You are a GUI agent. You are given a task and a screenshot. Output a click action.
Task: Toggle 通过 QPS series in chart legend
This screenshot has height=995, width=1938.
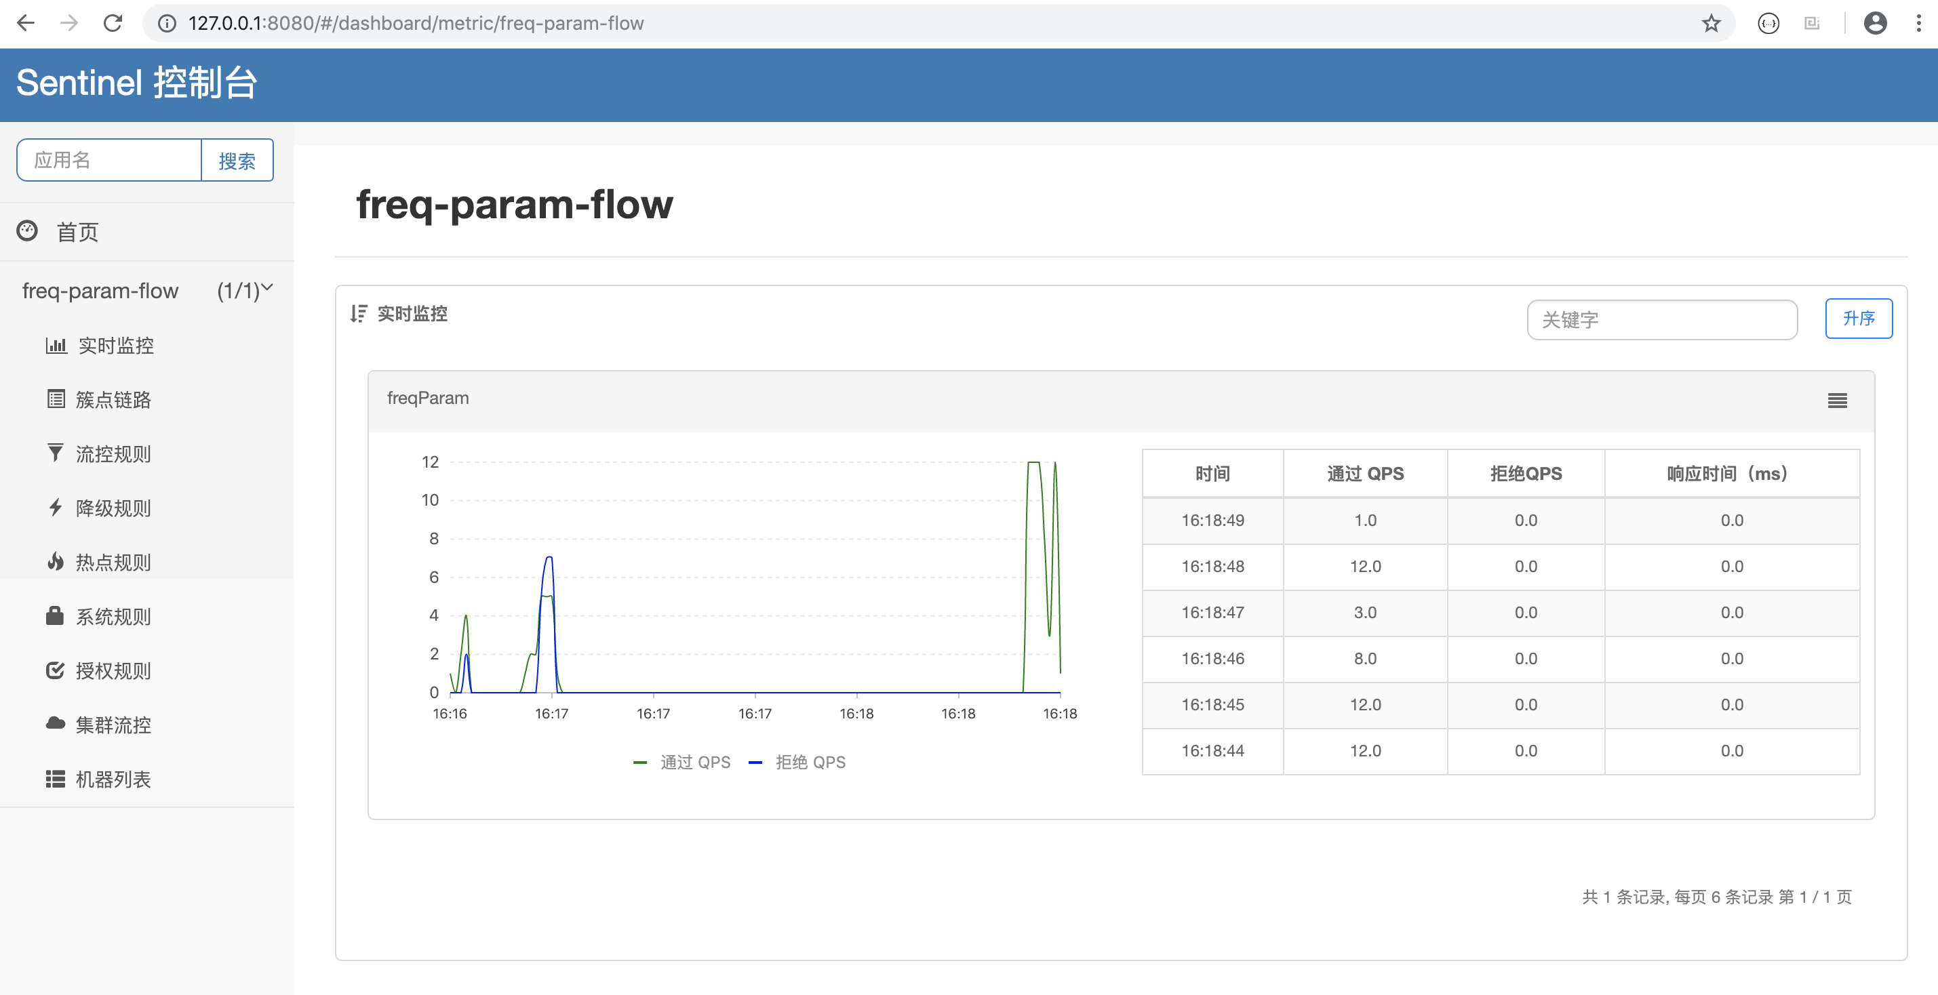pyautogui.click(x=681, y=762)
